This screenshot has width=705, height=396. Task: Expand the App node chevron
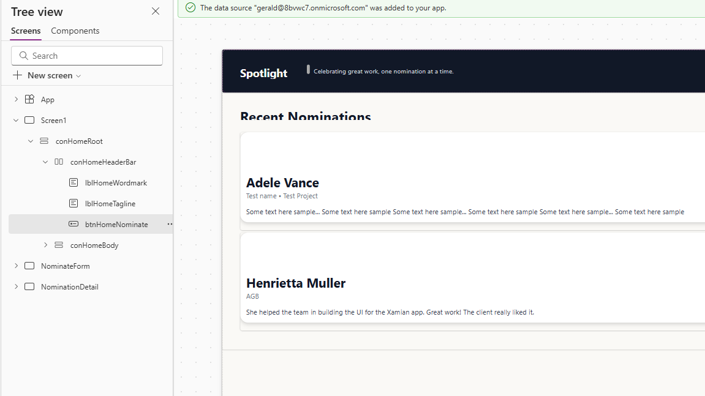16,99
